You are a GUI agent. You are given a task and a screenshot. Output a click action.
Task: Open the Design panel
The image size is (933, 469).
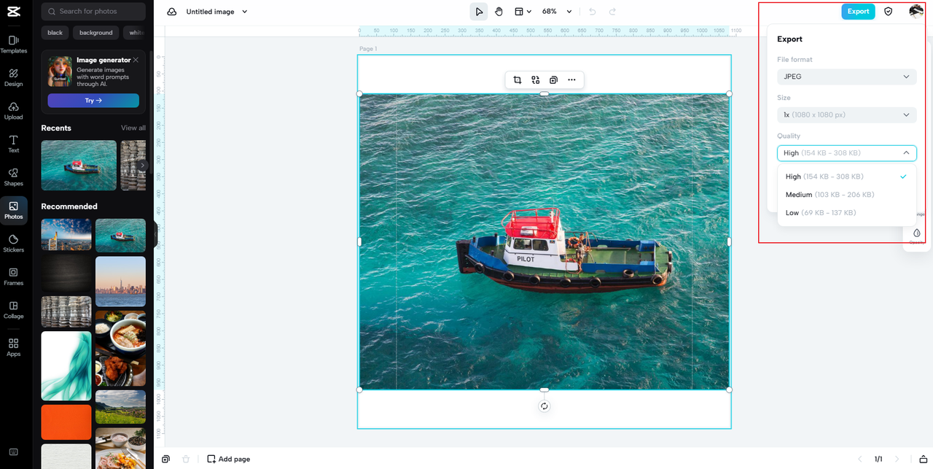click(13, 77)
